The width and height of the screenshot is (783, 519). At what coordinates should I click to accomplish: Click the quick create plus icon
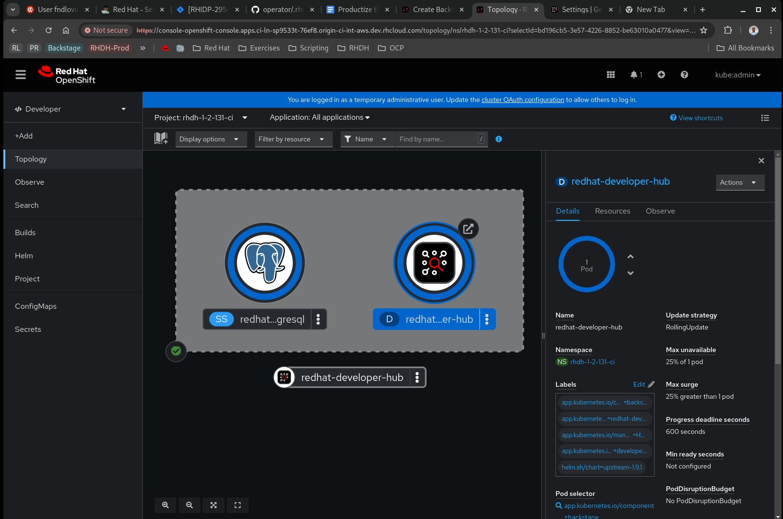click(661, 75)
